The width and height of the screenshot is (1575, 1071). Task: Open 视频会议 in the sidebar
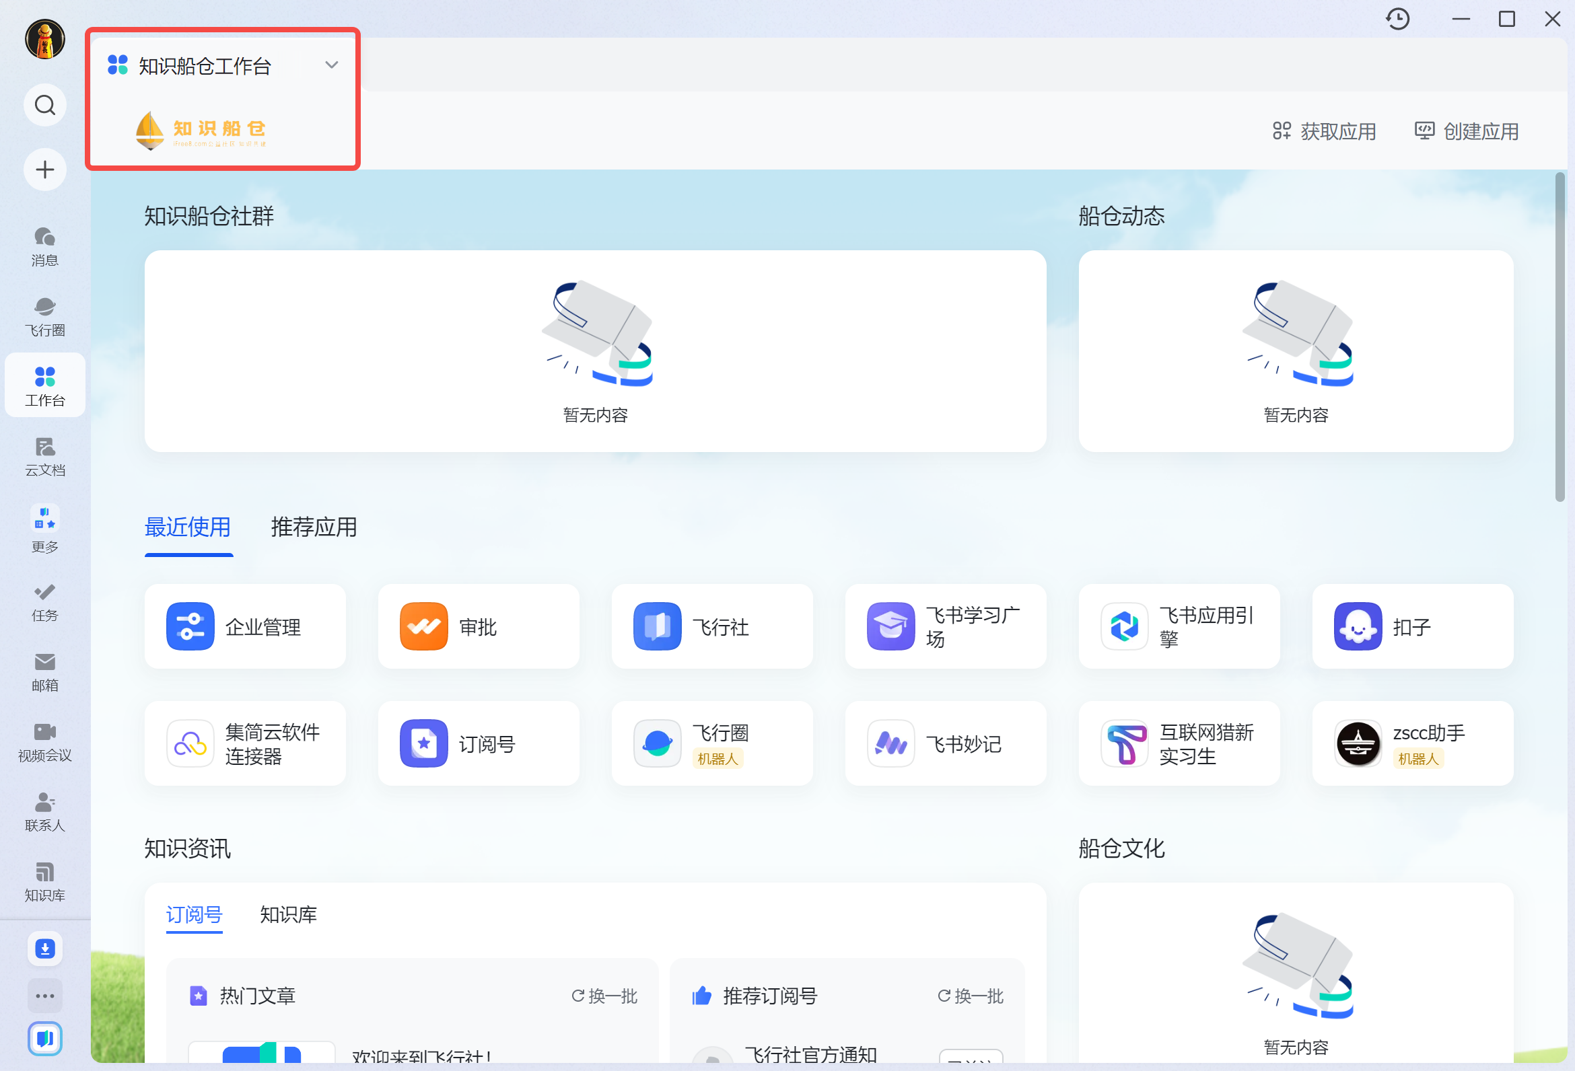point(44,743)
